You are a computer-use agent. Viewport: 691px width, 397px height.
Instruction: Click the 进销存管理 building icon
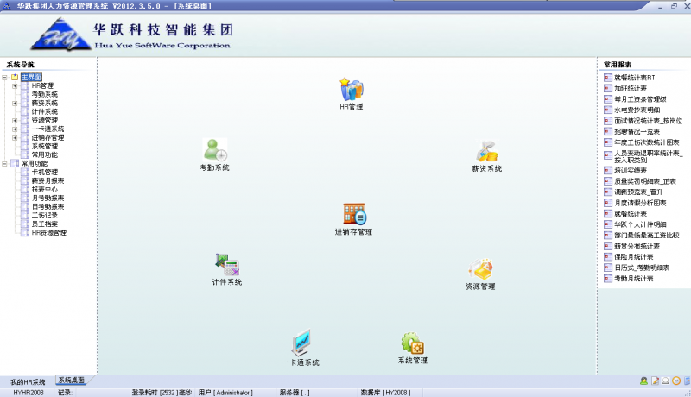click(x=353, y=214)
